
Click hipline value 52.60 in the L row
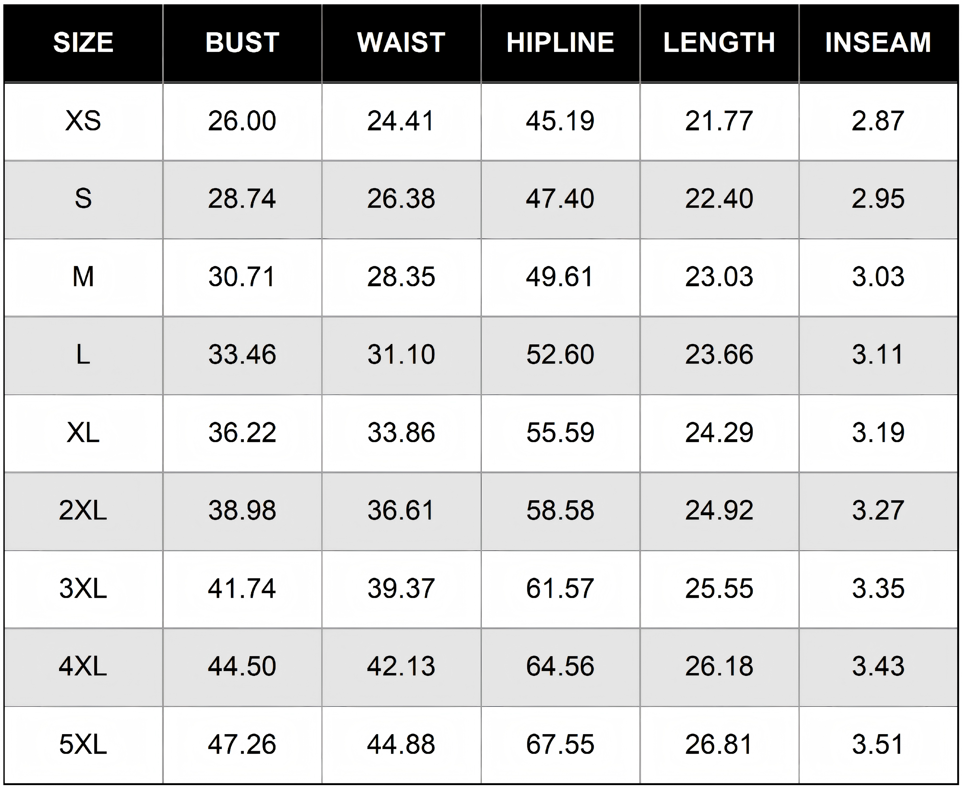(560, 354)
